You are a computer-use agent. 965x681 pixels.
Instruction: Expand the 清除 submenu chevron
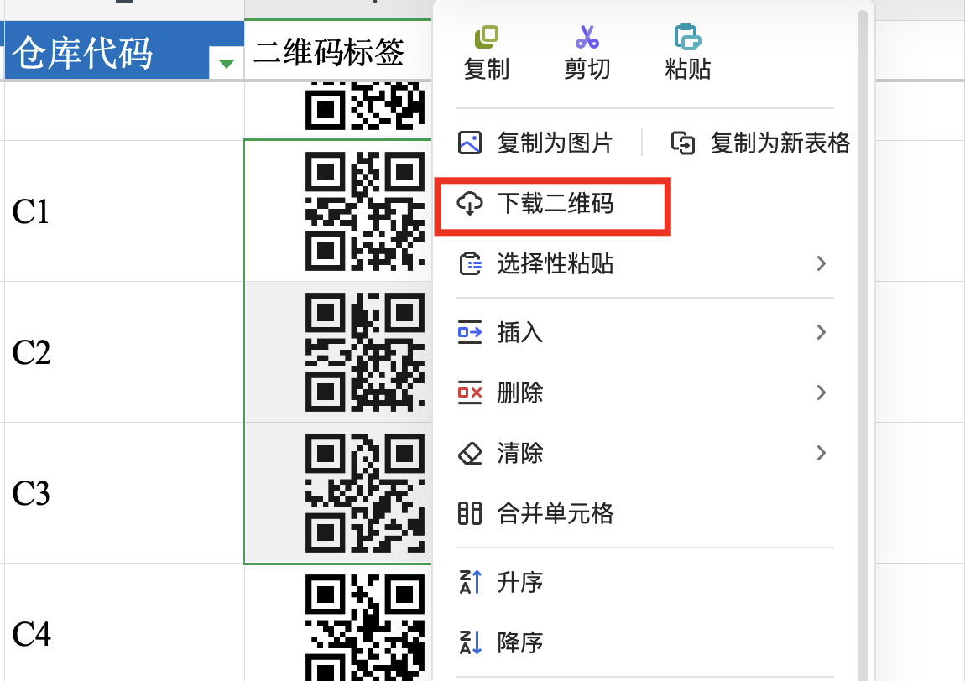coord(821,454)
